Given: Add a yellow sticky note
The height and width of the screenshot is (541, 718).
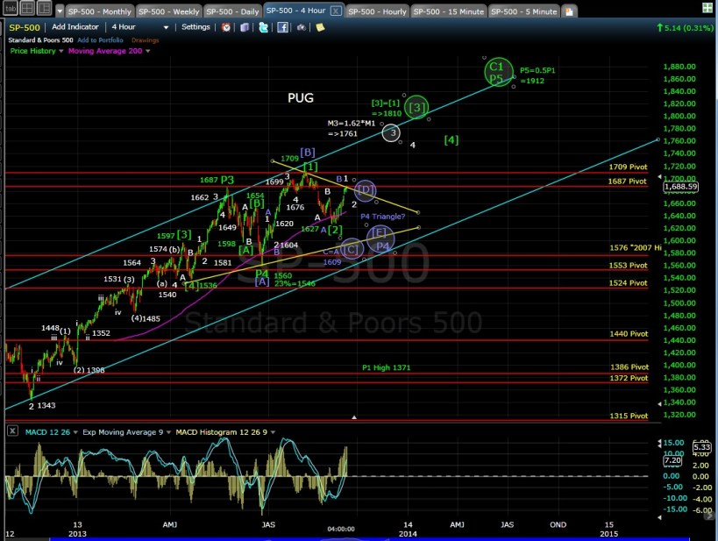Looking at the screenshot, I should (x=320, y=27).
